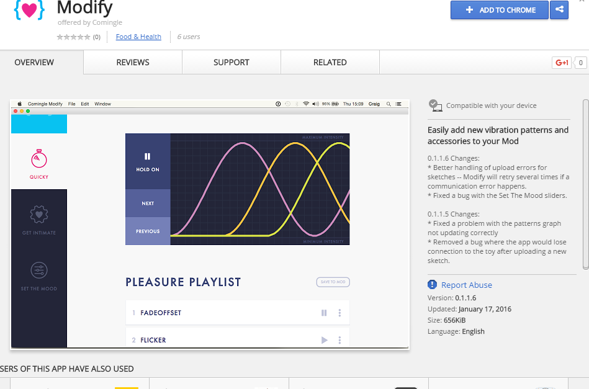The height and width of the screenshot is (389, 589).
Task: Select the Set the Mood sliders icon
Action: coord(39,271)
